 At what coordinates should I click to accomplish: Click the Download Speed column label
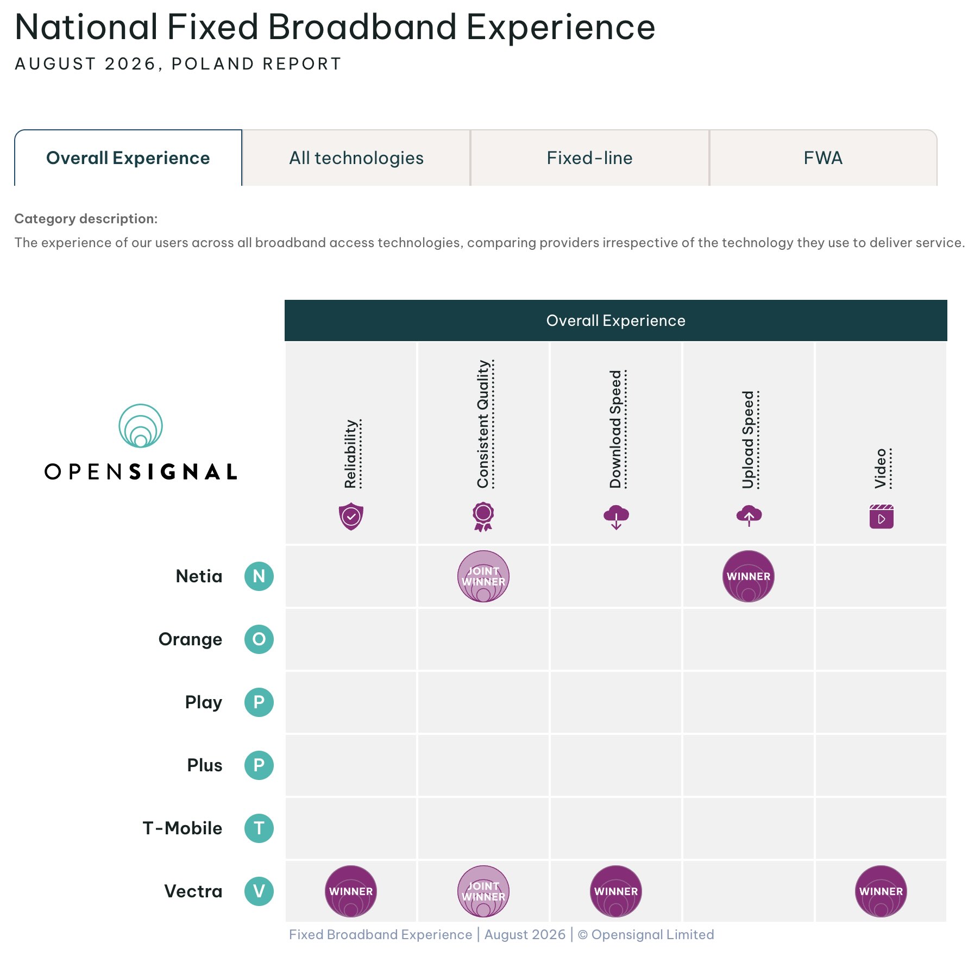tap(617, 429)
